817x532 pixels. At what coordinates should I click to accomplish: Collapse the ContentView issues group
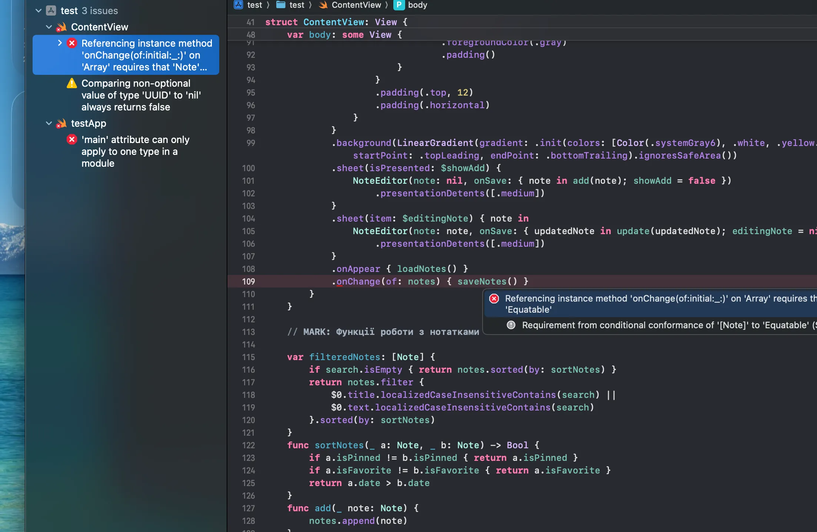click(x=49, y=27)
